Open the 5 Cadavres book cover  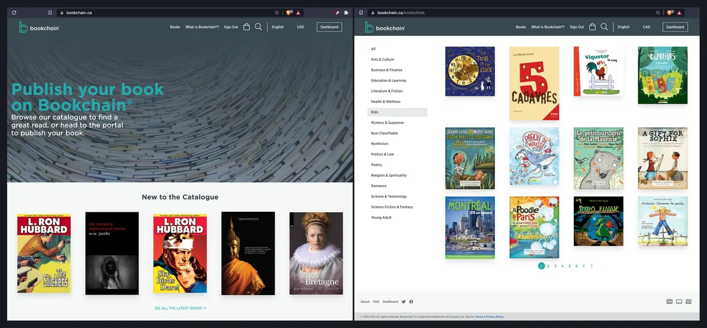point(534,83)
